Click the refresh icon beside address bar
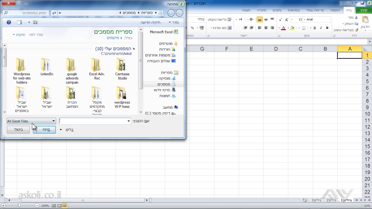The image size is (372, 209). (54, 13)
